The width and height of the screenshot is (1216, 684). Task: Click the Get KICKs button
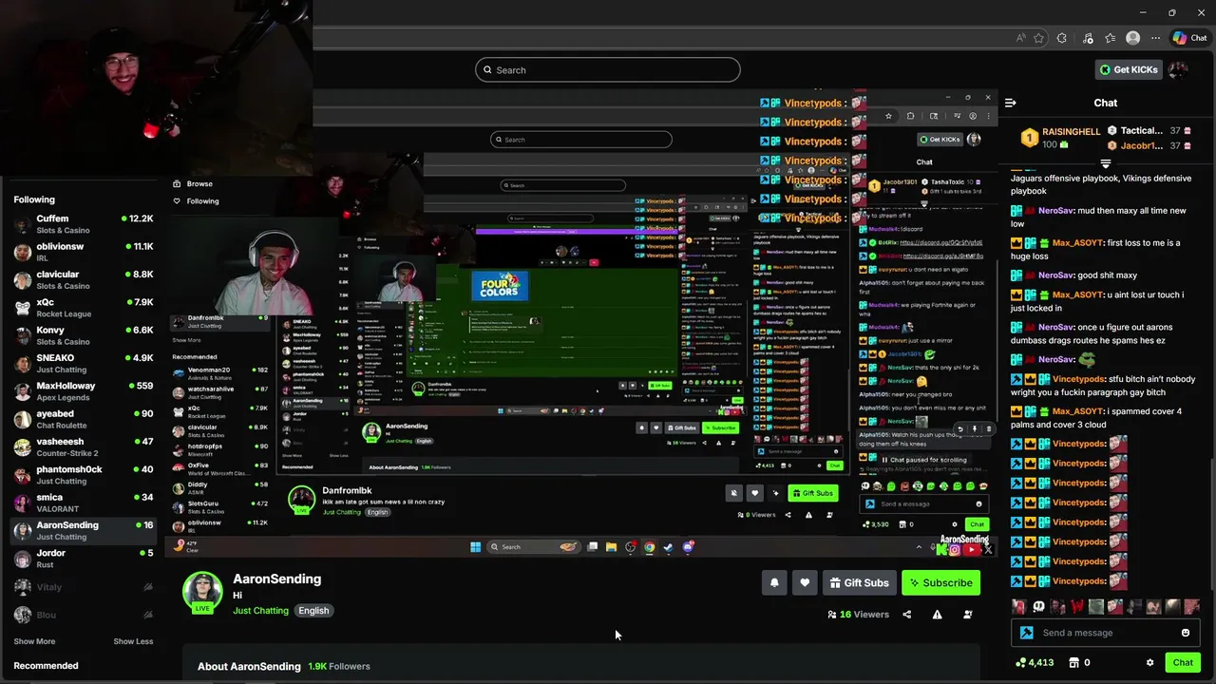[1129, 69]
